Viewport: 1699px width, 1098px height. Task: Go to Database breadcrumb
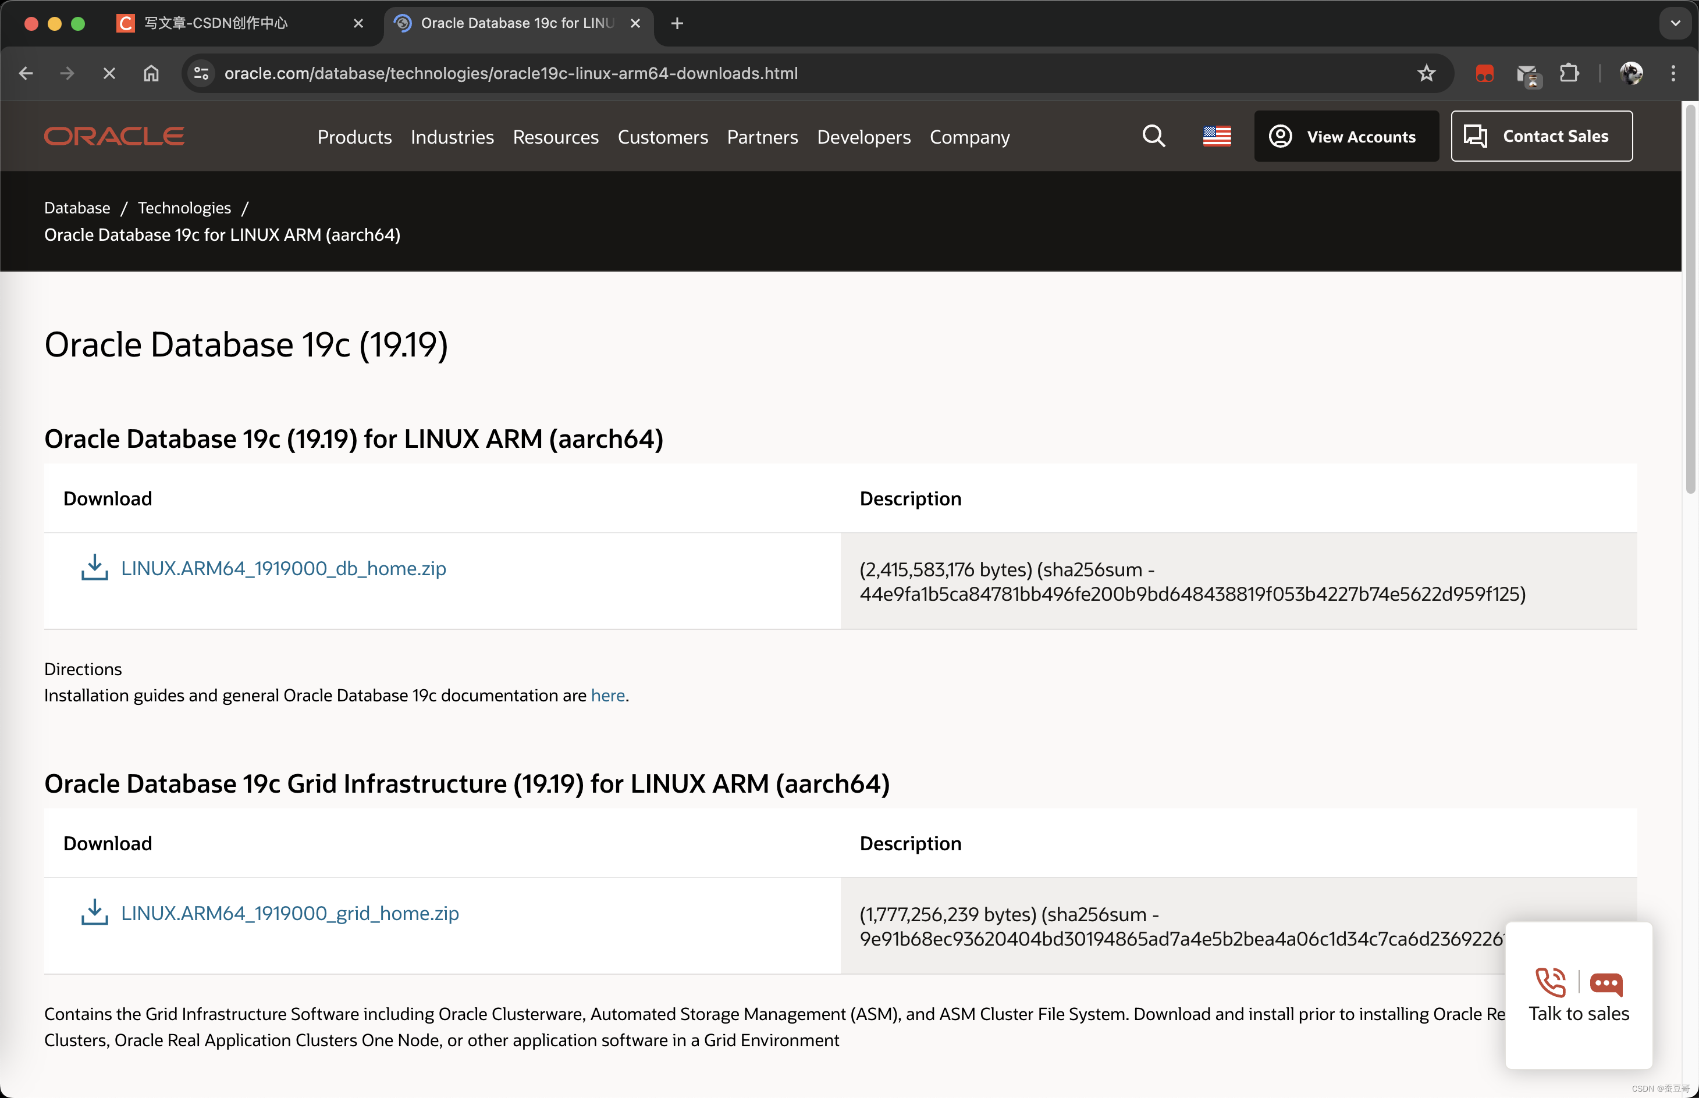pos(77,208)
